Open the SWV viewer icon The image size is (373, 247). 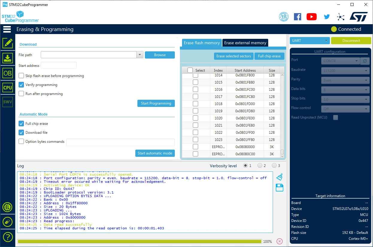coord(7,102)
